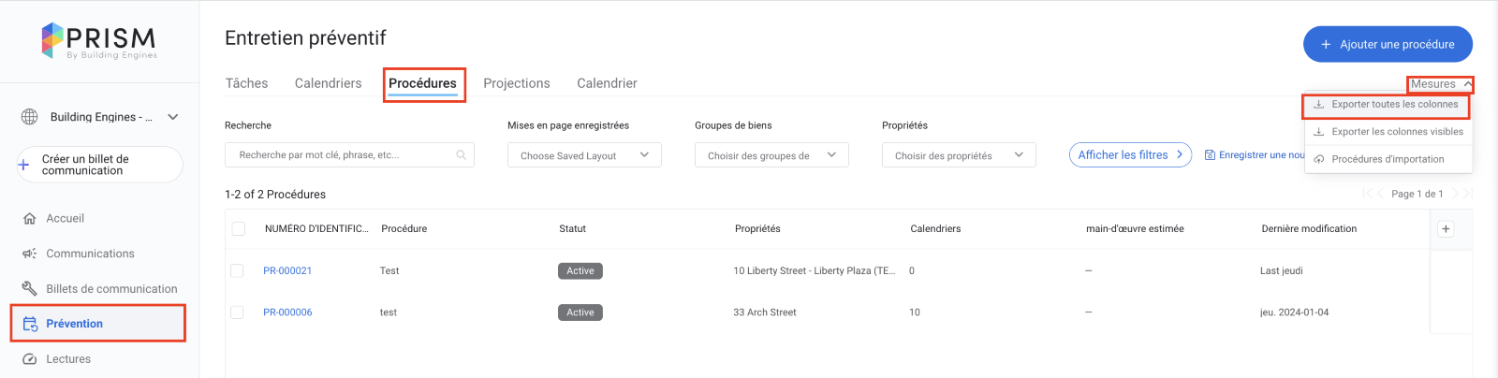Select the checkbox for PR-000006
This screenshot has height=378, width=1498.
click(x=237, y=313)
